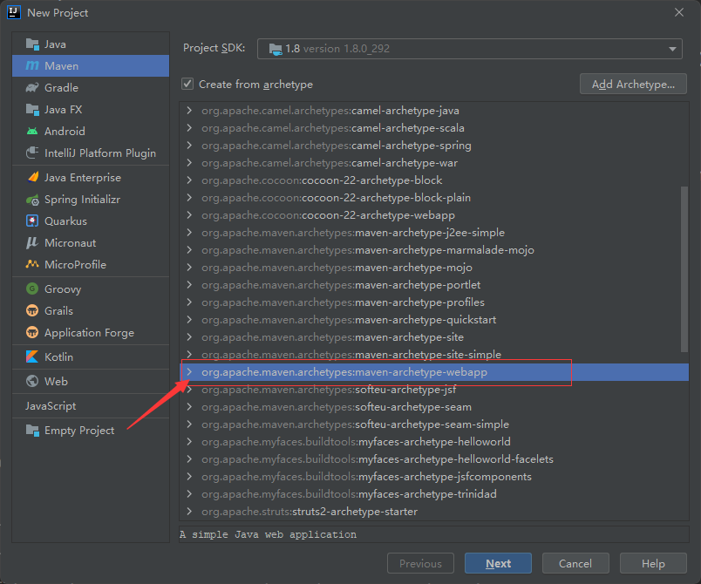The height and width of the screenshot is (584, 701).
Task: Expand myfaces-archetype-helloworld node
Action: [189, 441]
